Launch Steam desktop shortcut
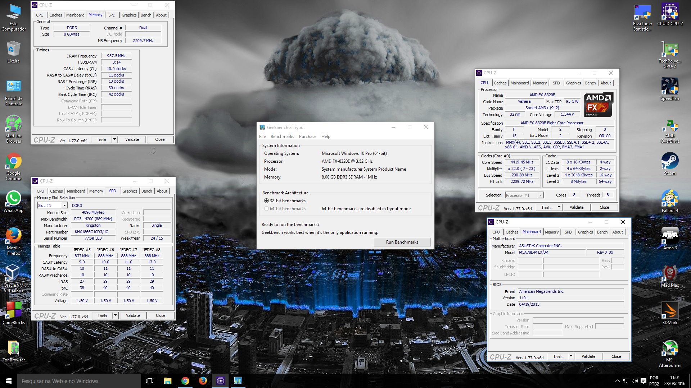The width and height of the screenshot is (691, 388). pos(670,164)
